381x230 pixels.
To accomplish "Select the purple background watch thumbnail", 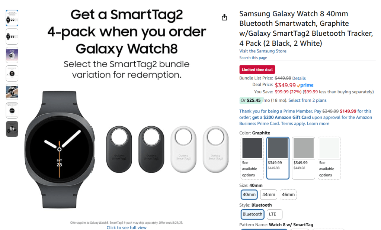I will click(12, 55).
